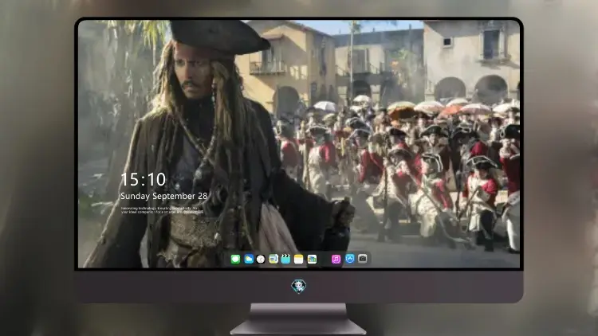Open the yellow-green chat bubble dock app

[273, 259]
